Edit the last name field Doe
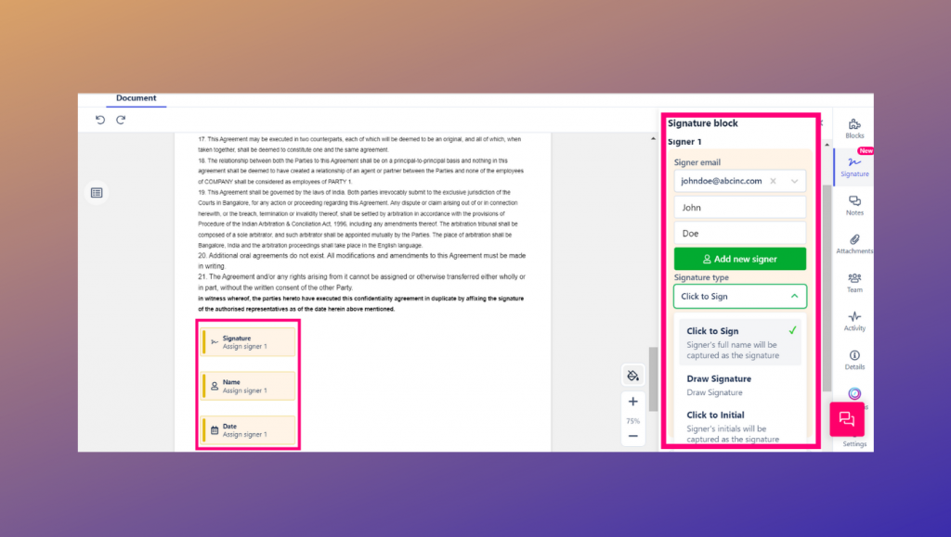This screenshot has height=537, width=951. pyautogui.click(x=740, y=233)
